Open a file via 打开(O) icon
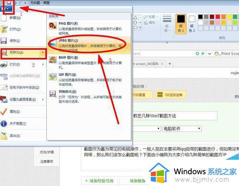 4,29
